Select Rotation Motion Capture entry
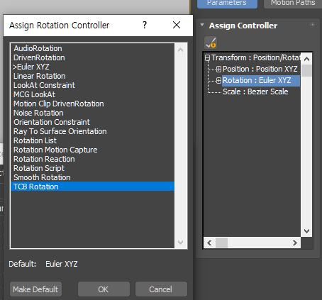 pyautogui.click(x=93, y=150)
